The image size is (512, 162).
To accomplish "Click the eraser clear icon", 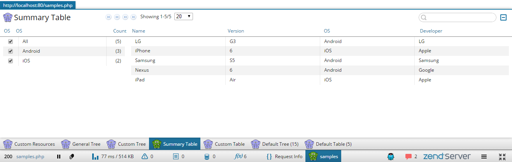I will pyautogui.click(x=72, y=157).
